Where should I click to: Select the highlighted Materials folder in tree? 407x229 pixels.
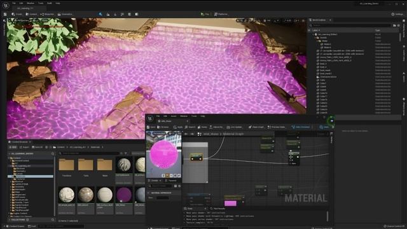coord(31,176)
